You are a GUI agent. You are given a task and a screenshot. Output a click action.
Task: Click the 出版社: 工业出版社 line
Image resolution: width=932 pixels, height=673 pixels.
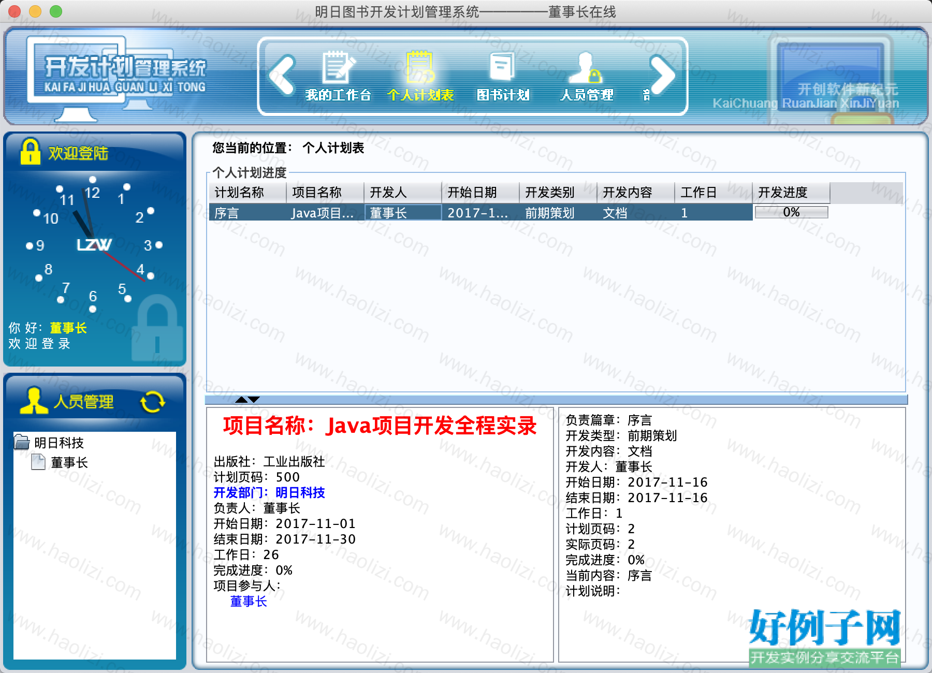[x=269, y=462]
